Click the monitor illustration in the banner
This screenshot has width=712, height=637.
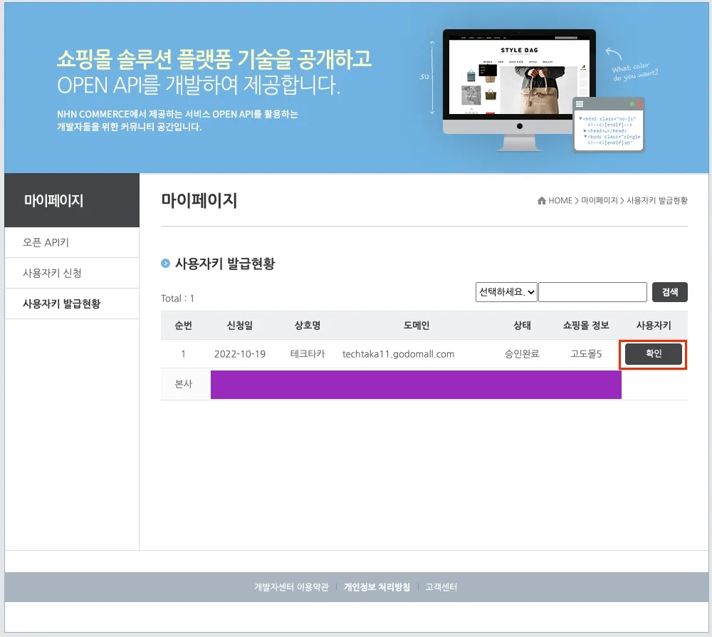point(519,90)
